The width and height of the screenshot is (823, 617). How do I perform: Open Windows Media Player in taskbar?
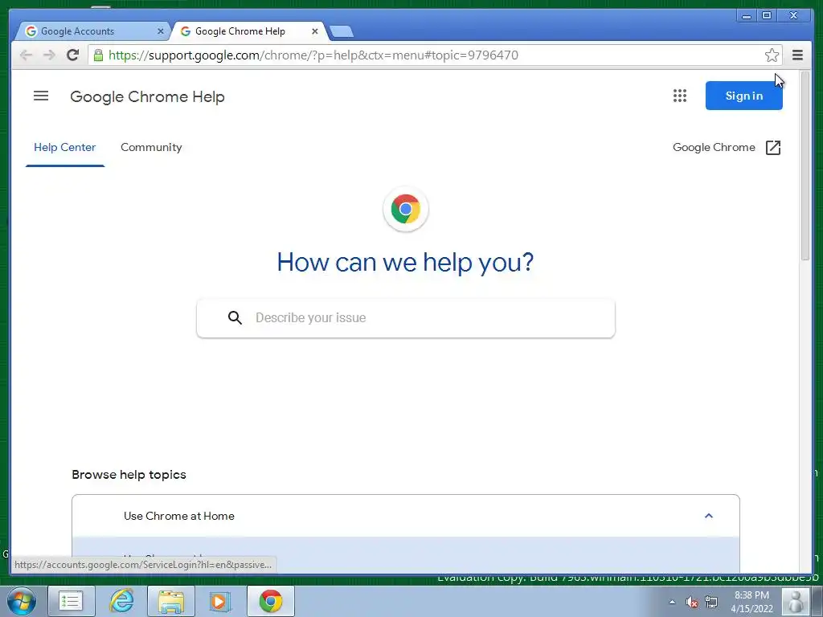(x=220, y=601)
